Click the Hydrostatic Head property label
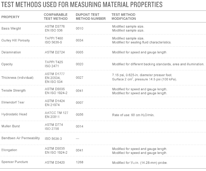Screen dimensions: 206x171 tap(14, 114)
